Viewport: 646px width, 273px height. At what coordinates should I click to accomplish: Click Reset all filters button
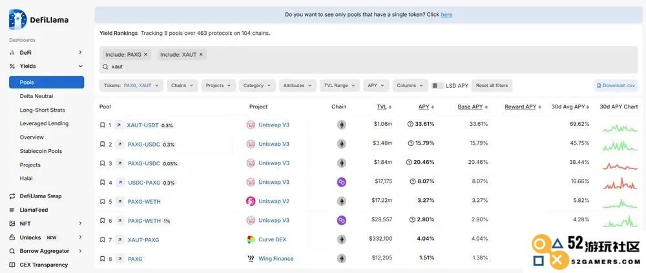[x=492, y=86]
